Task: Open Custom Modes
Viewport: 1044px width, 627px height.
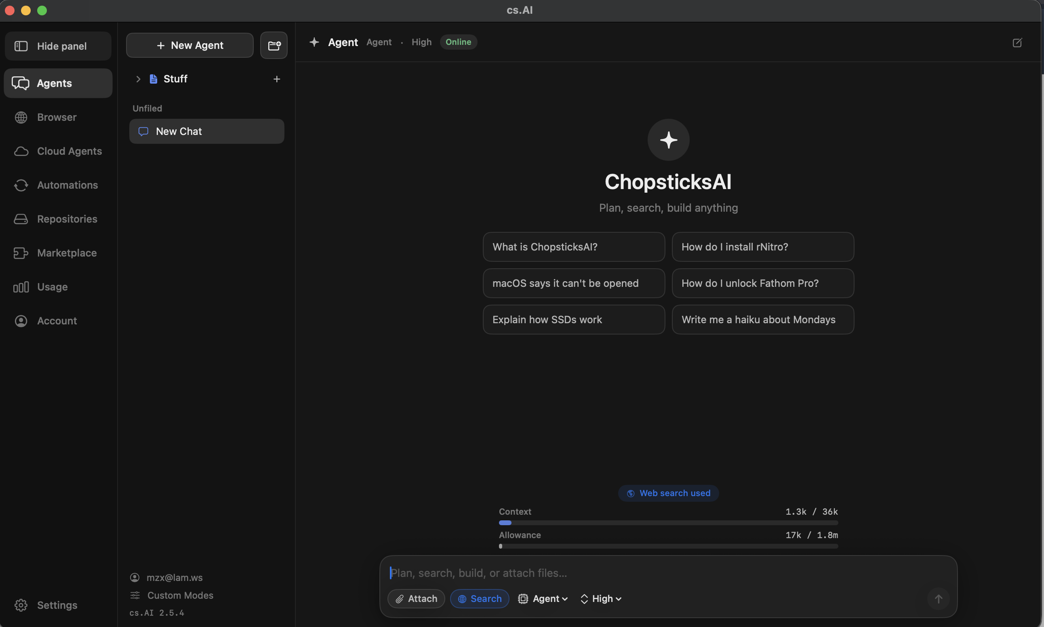Action: pos(172,595)
